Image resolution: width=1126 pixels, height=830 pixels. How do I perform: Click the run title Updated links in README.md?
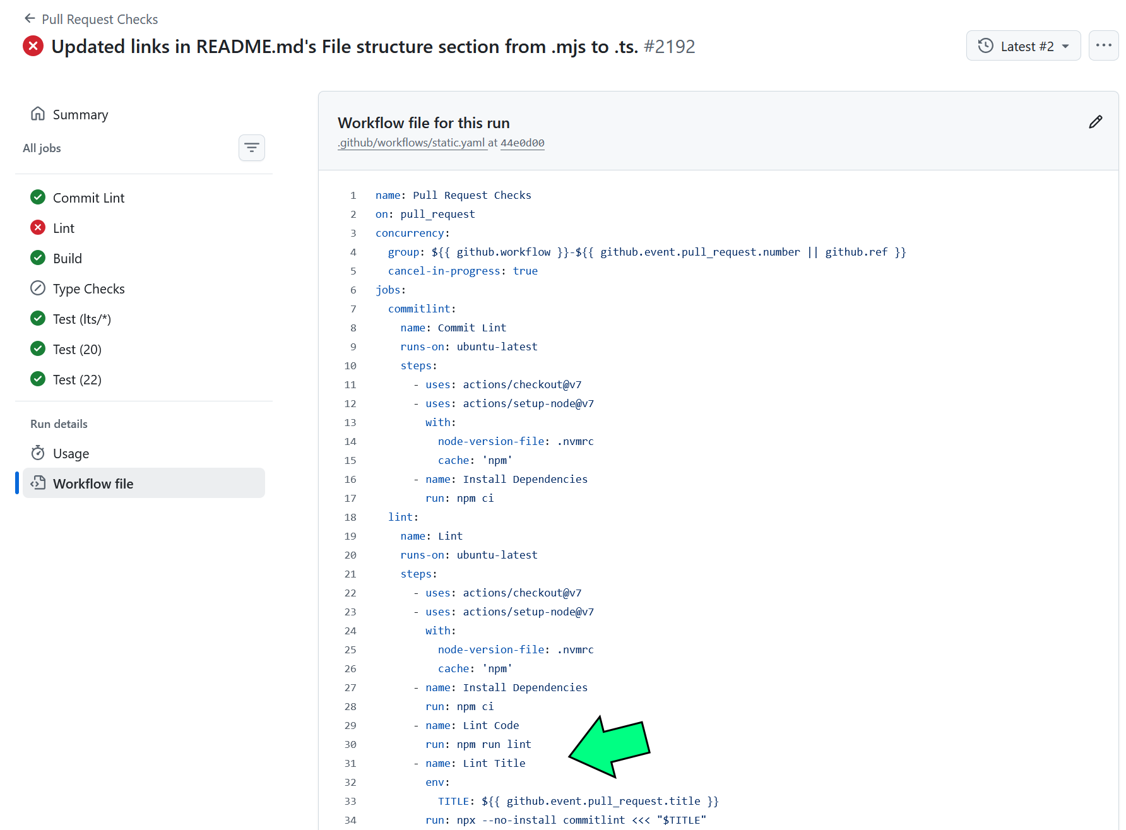(345, 47)
